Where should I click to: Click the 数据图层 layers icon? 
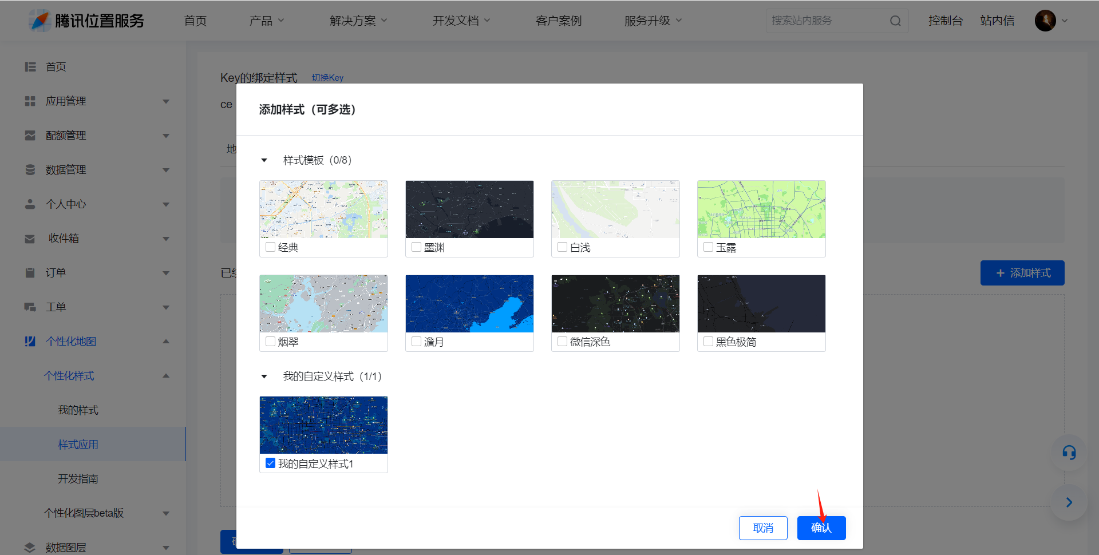click(x=30, y=547)
